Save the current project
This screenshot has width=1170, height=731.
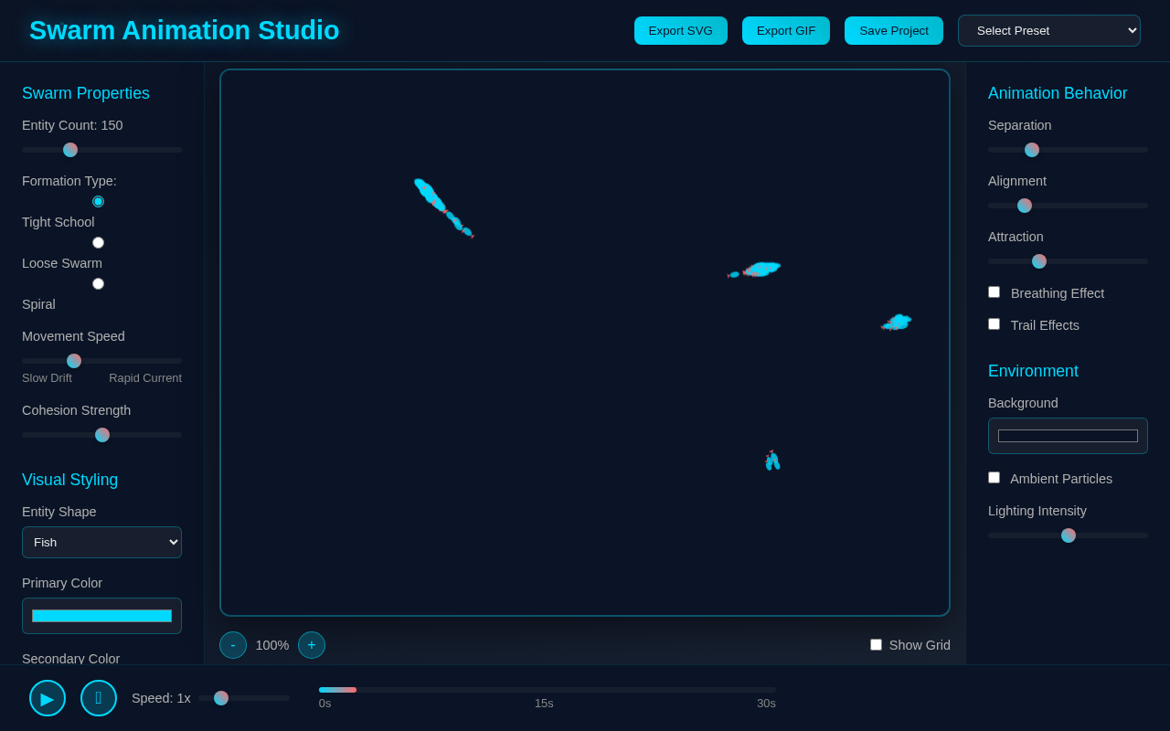pyautogui.click(x=893, y=30)
